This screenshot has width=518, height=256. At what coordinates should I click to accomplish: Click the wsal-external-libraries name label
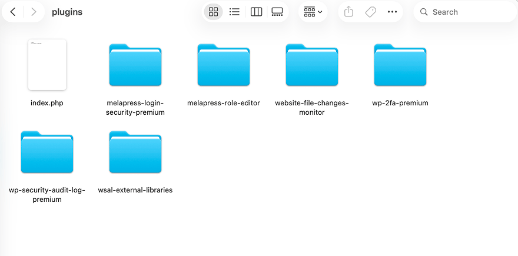135,190
